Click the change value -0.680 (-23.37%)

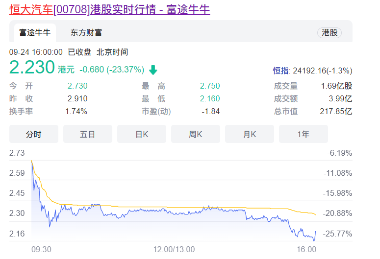[112, 70]
